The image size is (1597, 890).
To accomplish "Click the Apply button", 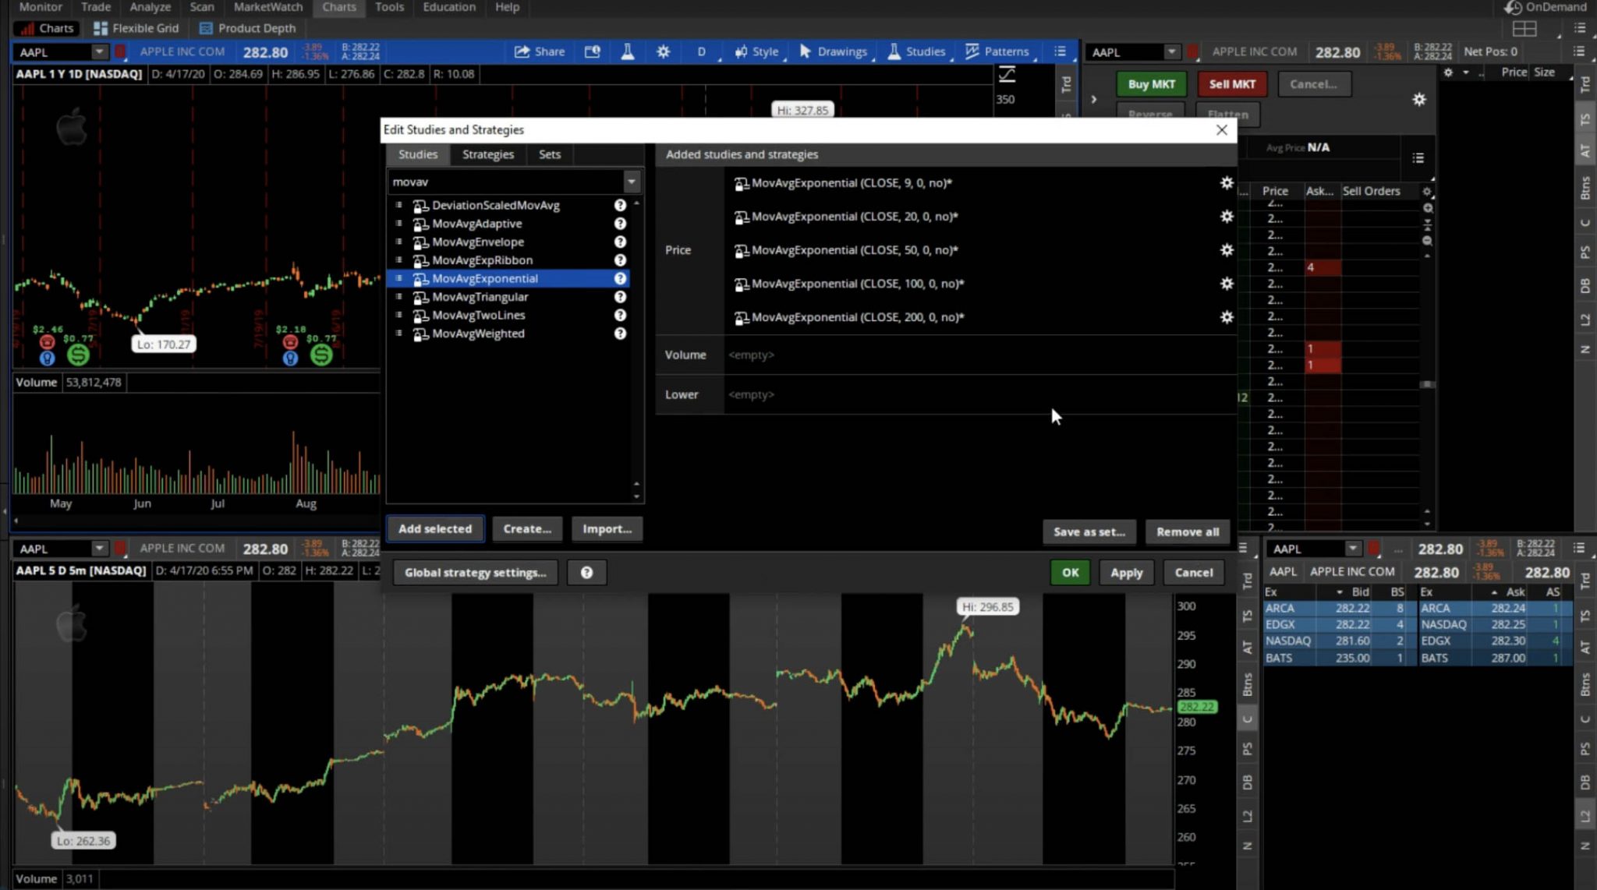I will (x=1126, y=573).
